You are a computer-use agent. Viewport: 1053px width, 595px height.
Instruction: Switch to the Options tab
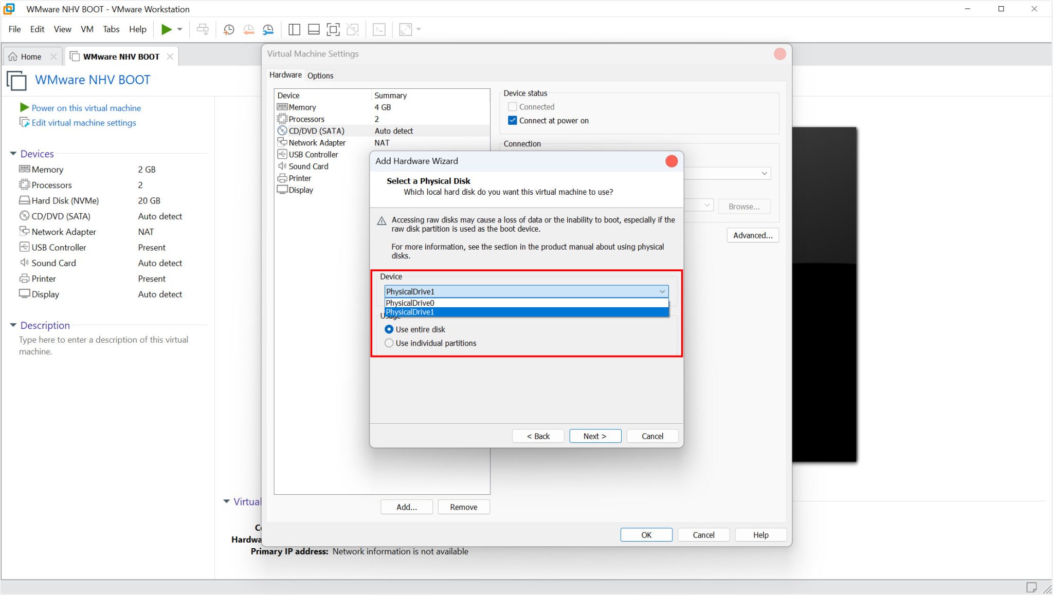[x=320, y=76]
